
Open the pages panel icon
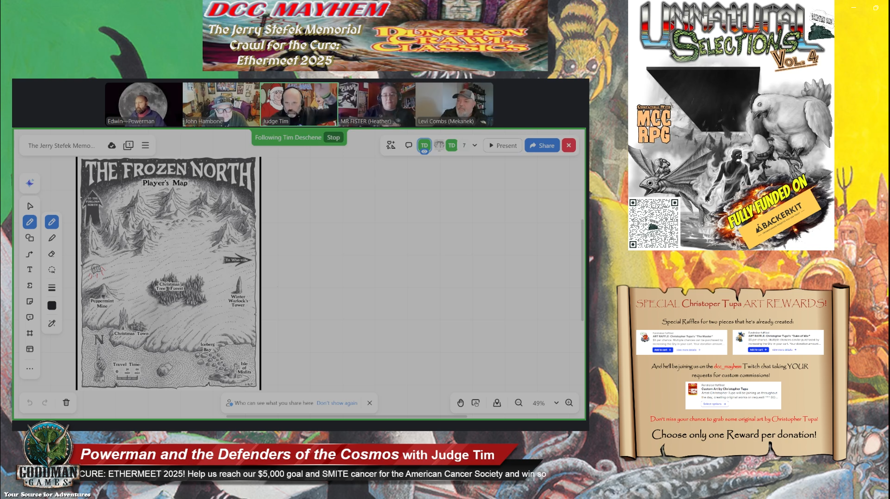tap(128, 145)
